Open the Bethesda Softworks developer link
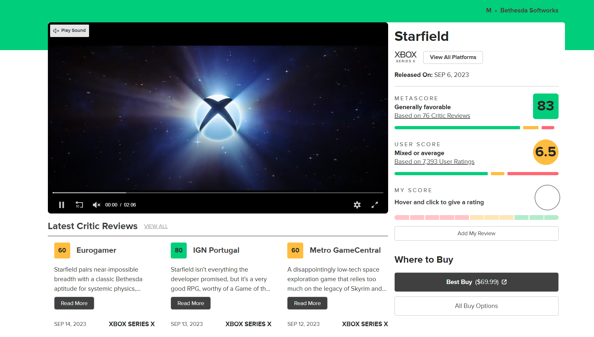 tap(529, 11)
